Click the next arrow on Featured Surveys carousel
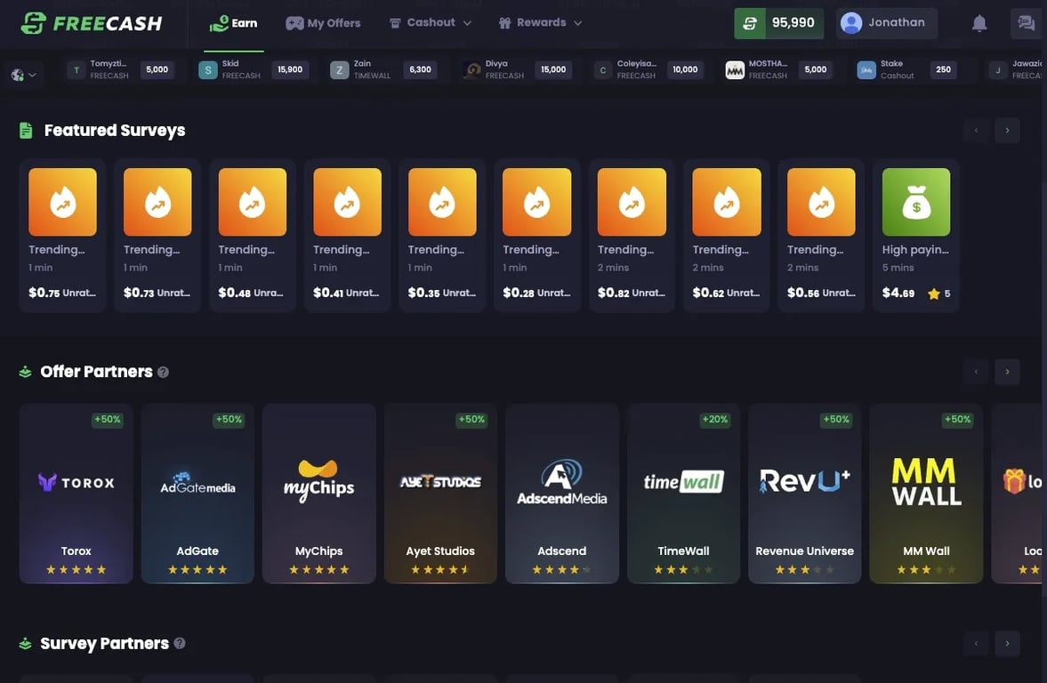1047x683 pixels. [x=1006, y=130]
